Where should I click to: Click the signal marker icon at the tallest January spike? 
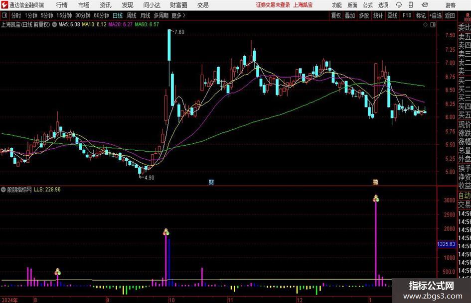point(376,199)
